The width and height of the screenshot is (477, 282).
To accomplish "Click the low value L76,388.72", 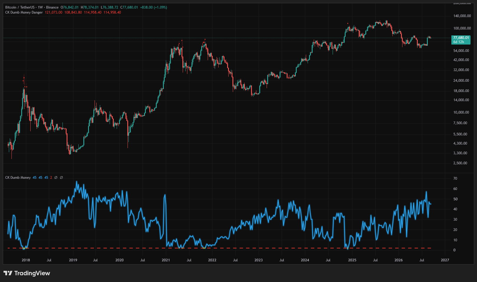I will coord(109,7).
